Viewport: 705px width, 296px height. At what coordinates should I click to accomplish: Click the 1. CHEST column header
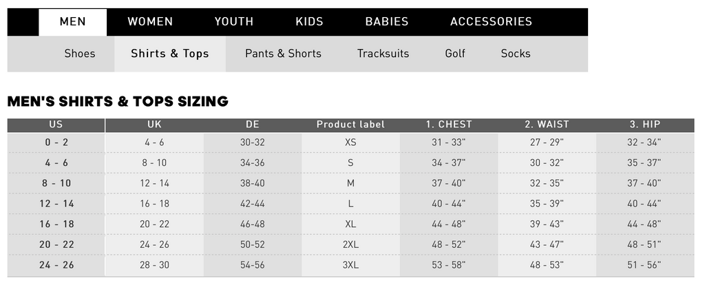point(449,125)
